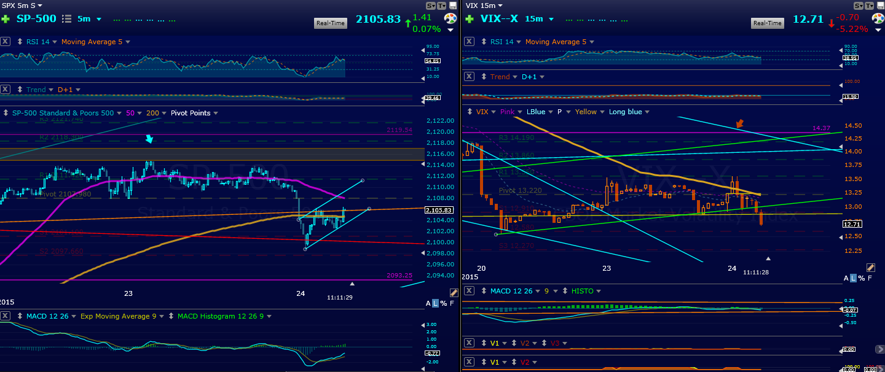This screenshot has width=885, height=372.
Task: Click the T button on VIX chart header
Action: 869,6
